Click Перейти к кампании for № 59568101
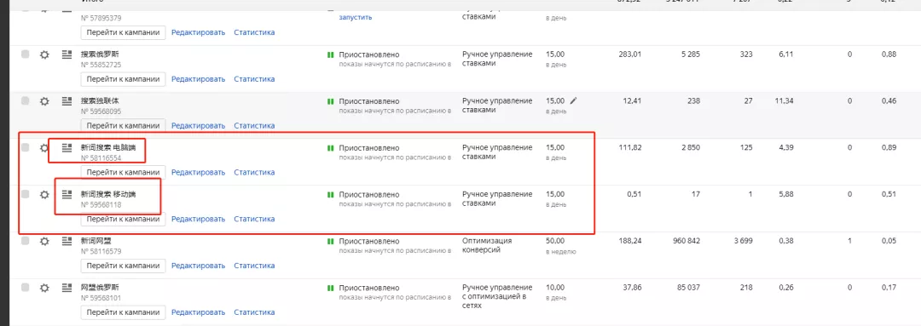This screenshot has height=326, width=921. 124,312
